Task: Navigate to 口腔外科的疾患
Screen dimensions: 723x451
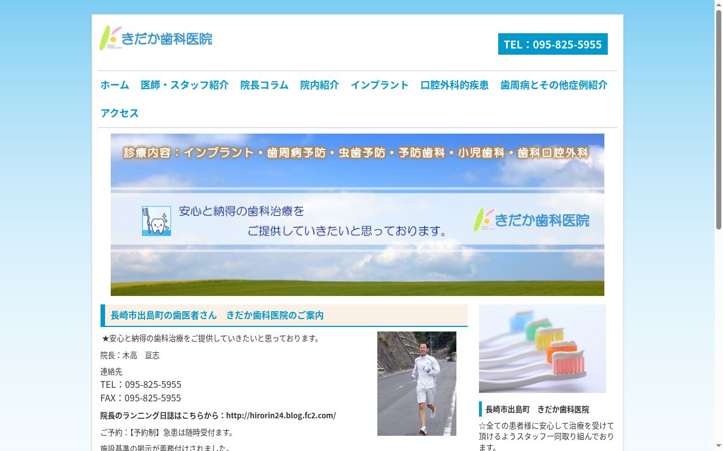Action: point(455,85)
